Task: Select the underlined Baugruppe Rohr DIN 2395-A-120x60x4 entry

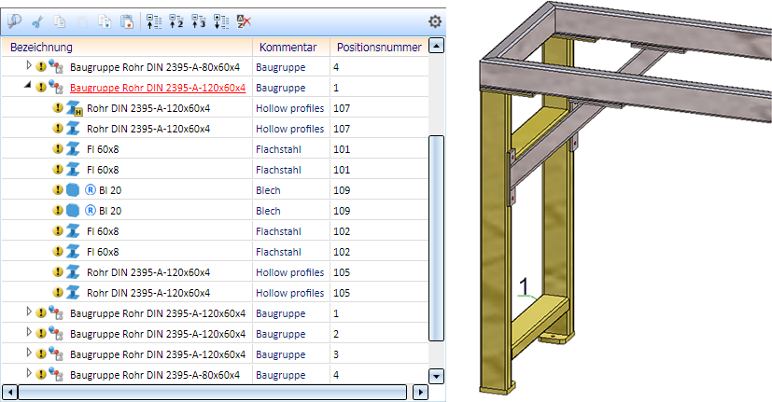Action: click(x=158, y=88)
